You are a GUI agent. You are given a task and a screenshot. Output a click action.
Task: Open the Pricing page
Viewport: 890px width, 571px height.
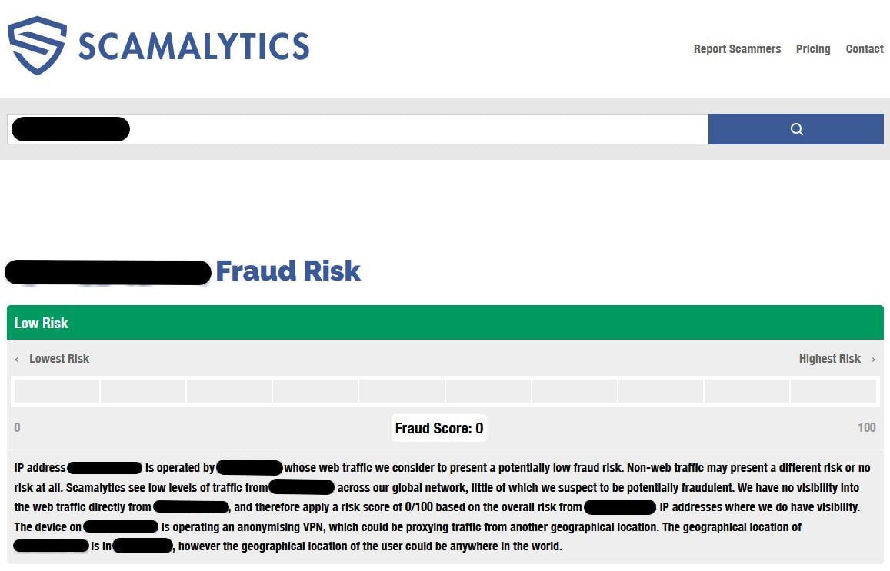813,49
